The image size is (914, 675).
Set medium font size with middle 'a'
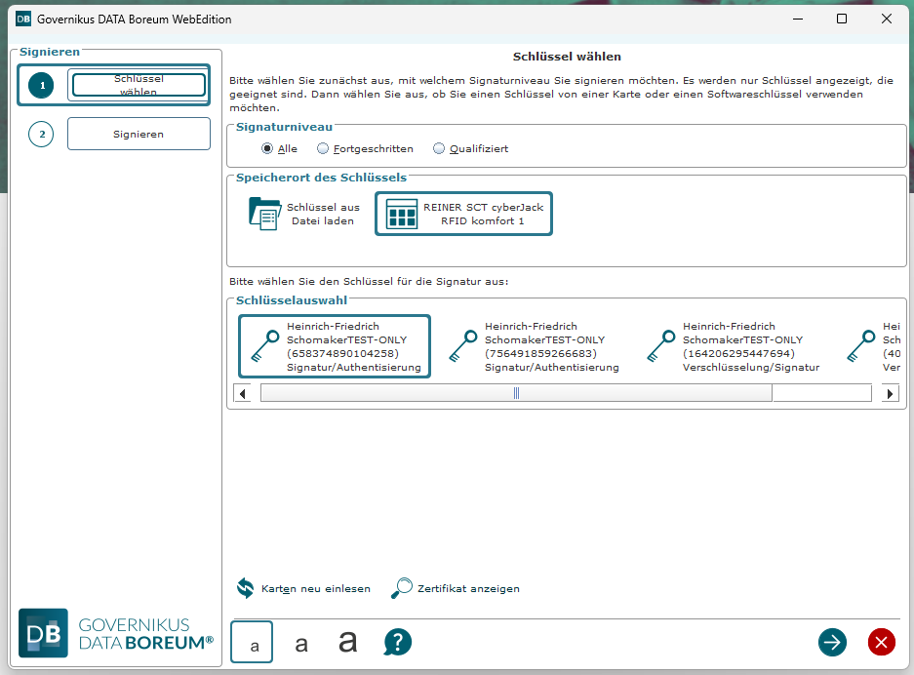point(300,644)
